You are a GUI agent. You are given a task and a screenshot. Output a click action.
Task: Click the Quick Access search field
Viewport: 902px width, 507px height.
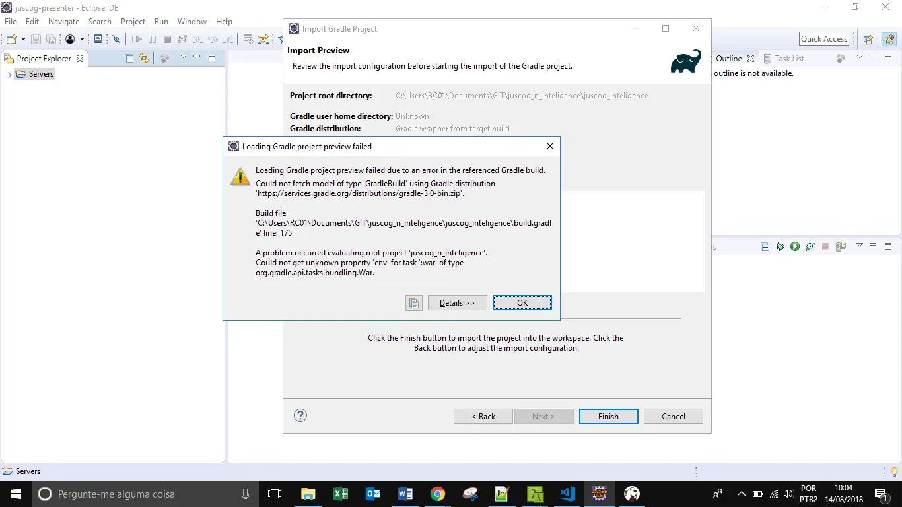824,39
